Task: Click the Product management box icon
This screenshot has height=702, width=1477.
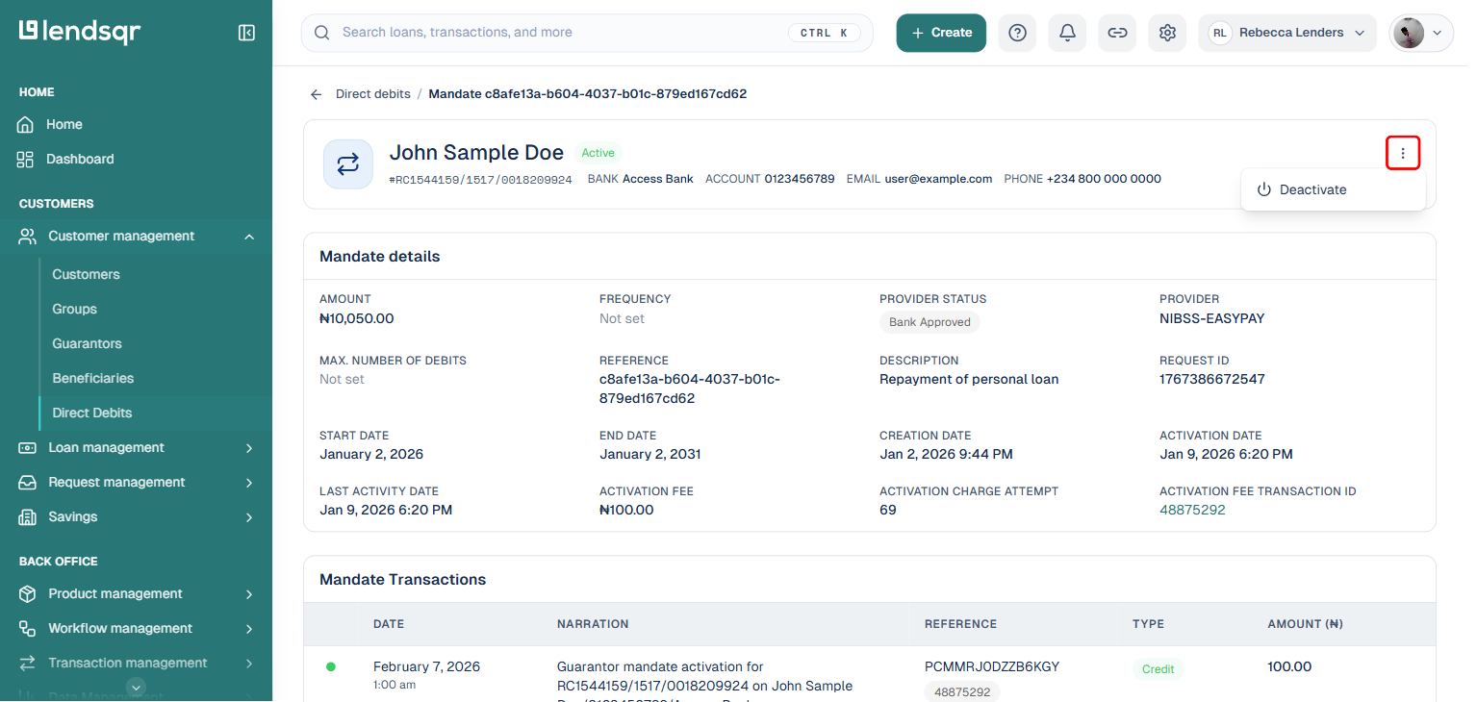Action: [x=28, y=594]
